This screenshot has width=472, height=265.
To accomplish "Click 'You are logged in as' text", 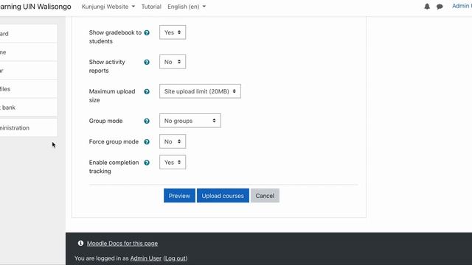I will [x=102, y=258].
